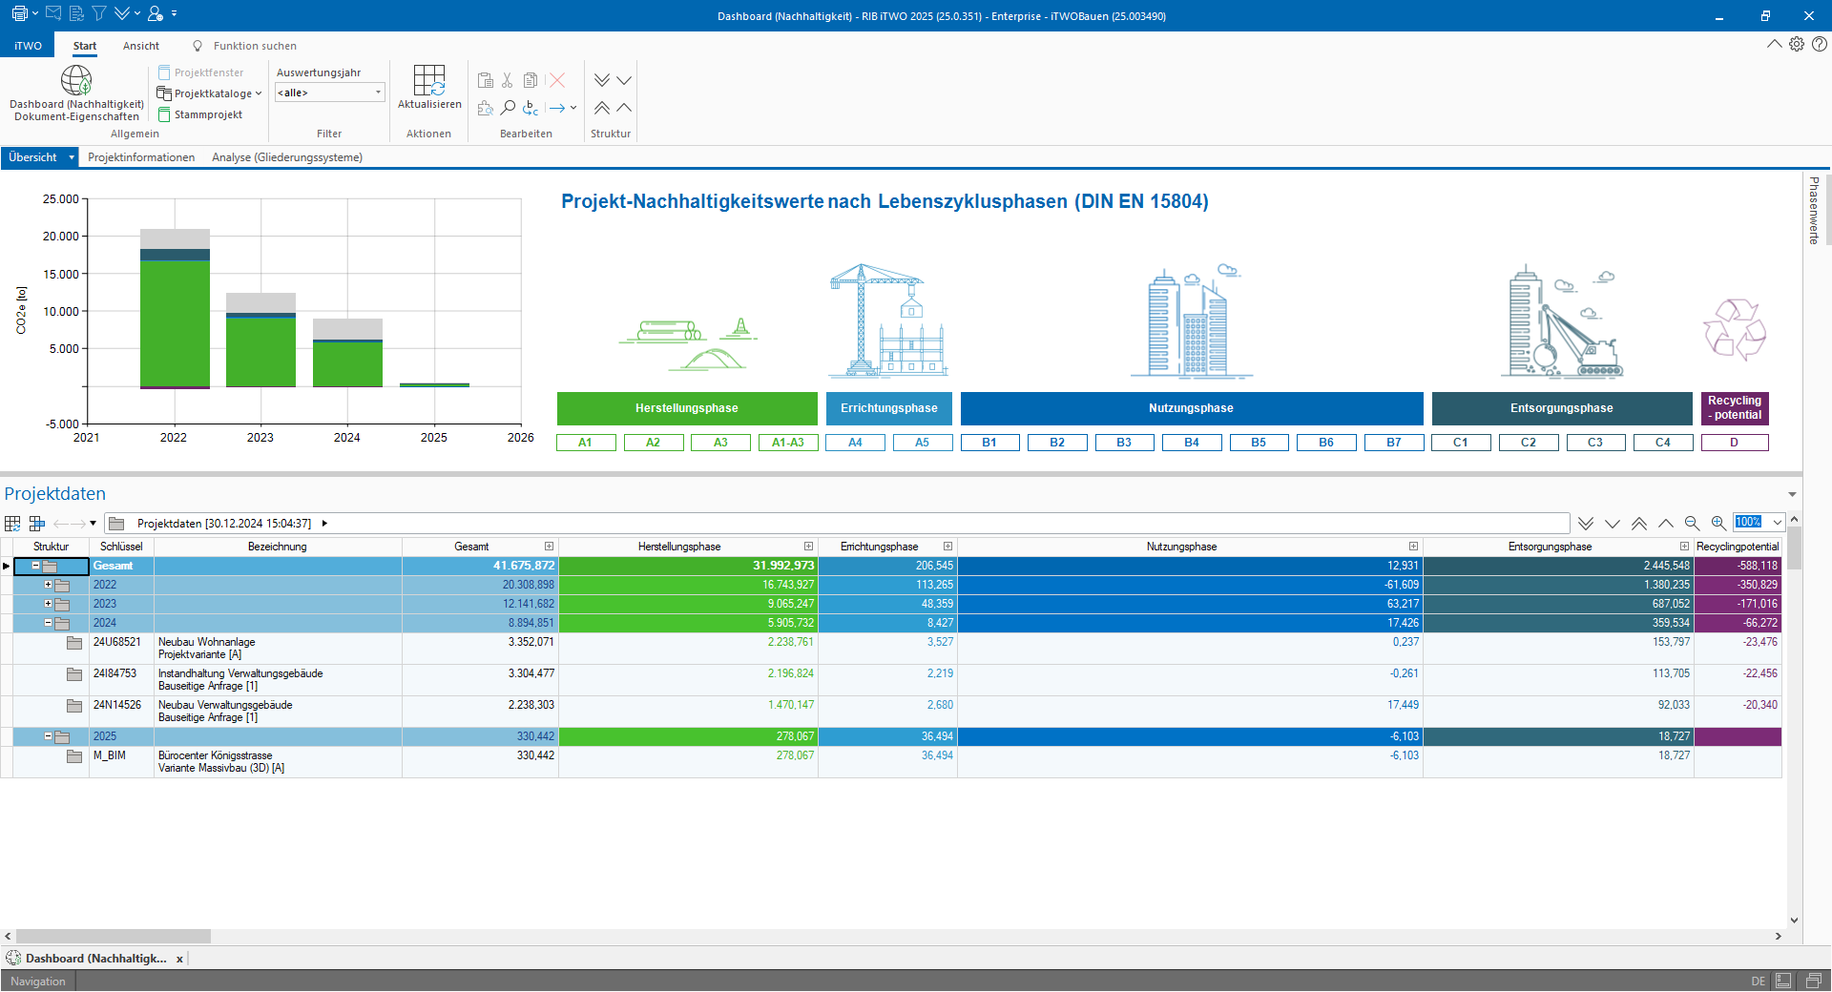Viewport: 1832px width, 992px height.
Task: Click the Aktualisieren refresh icon
Action: pos(429,81)
